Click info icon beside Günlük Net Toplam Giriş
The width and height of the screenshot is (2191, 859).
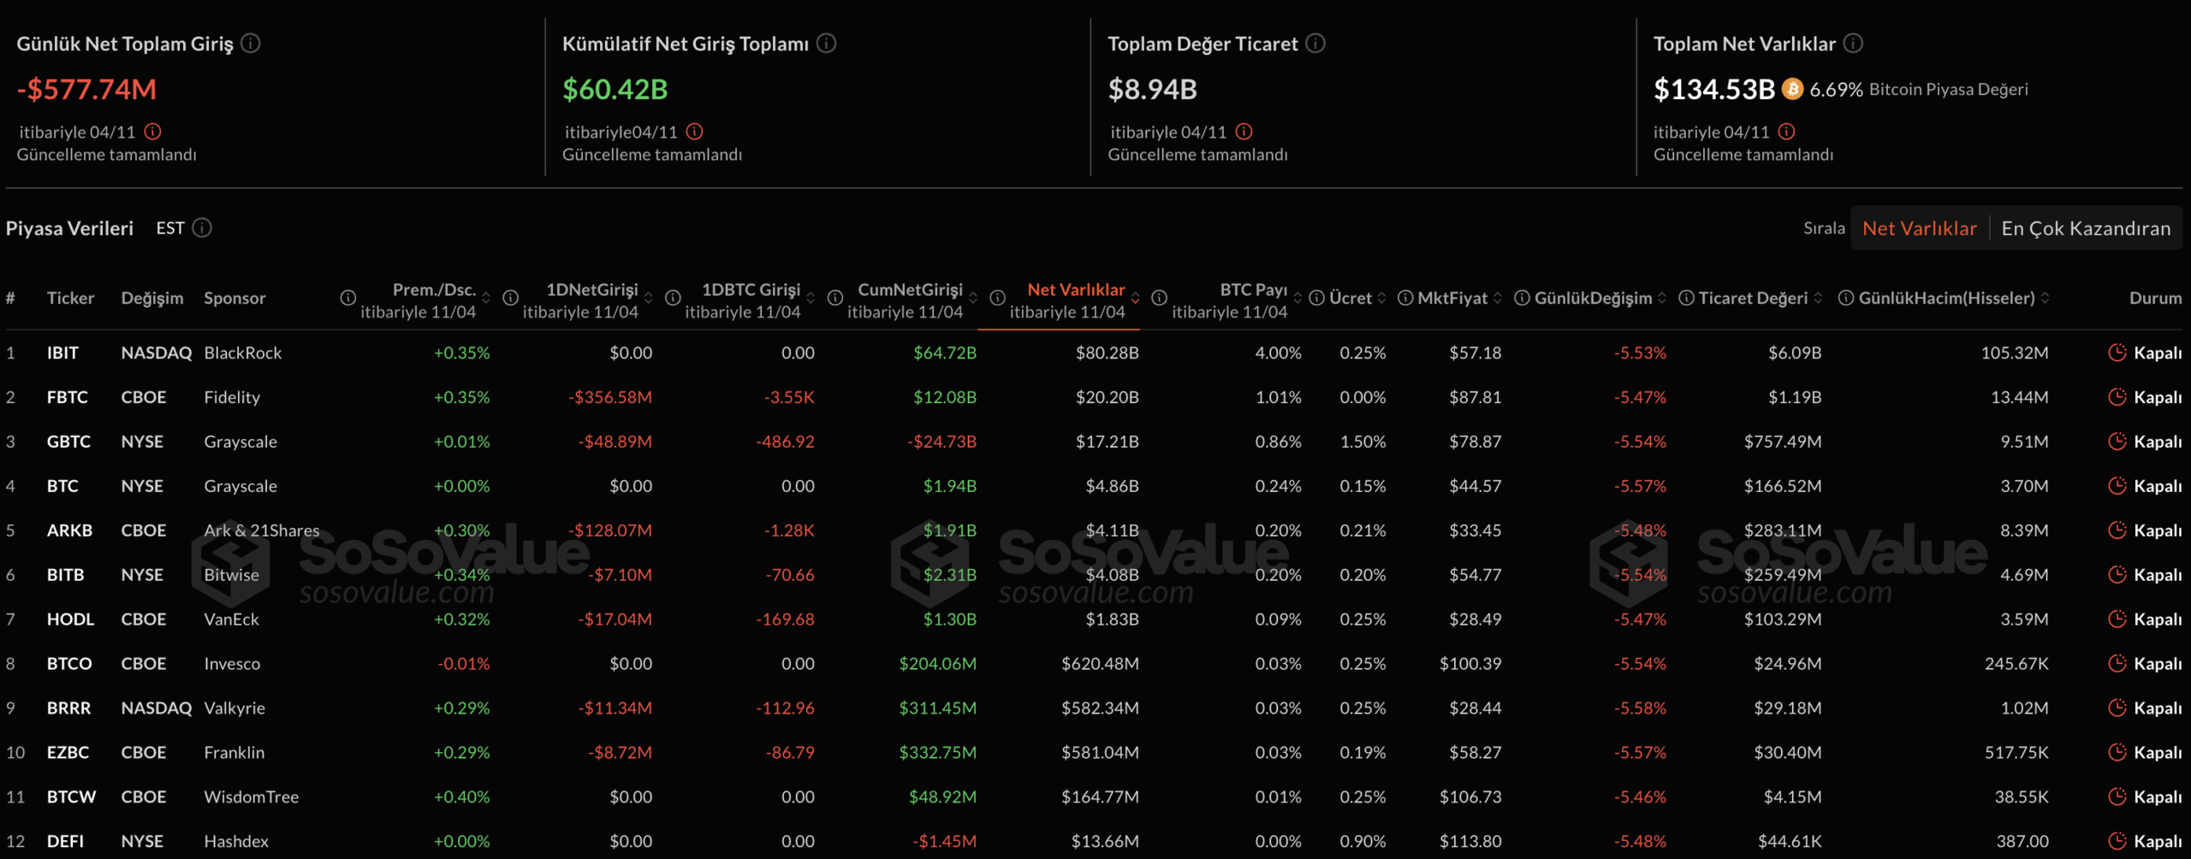pyautogui.click(x=250, y=43)
